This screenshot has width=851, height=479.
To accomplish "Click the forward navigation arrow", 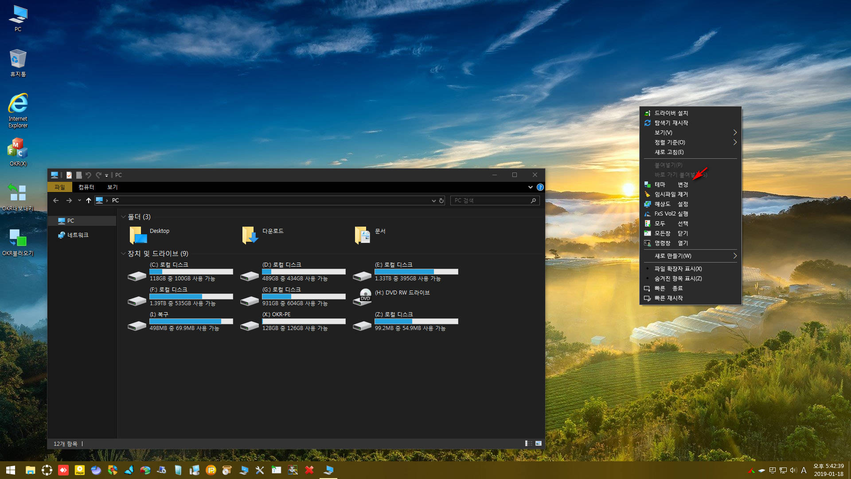I will (x=69, y=200).
